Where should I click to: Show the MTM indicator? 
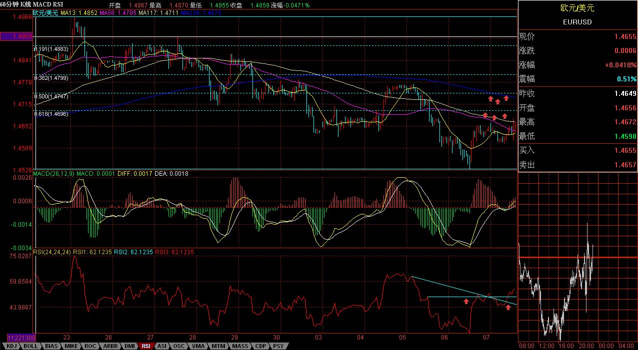point(217,346)
